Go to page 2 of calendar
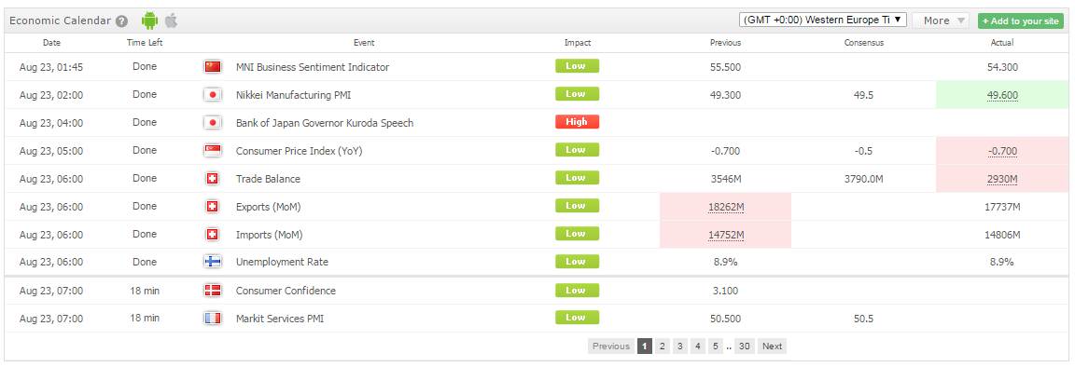Viewport: 1075px width, 367px height. point(662,346)
